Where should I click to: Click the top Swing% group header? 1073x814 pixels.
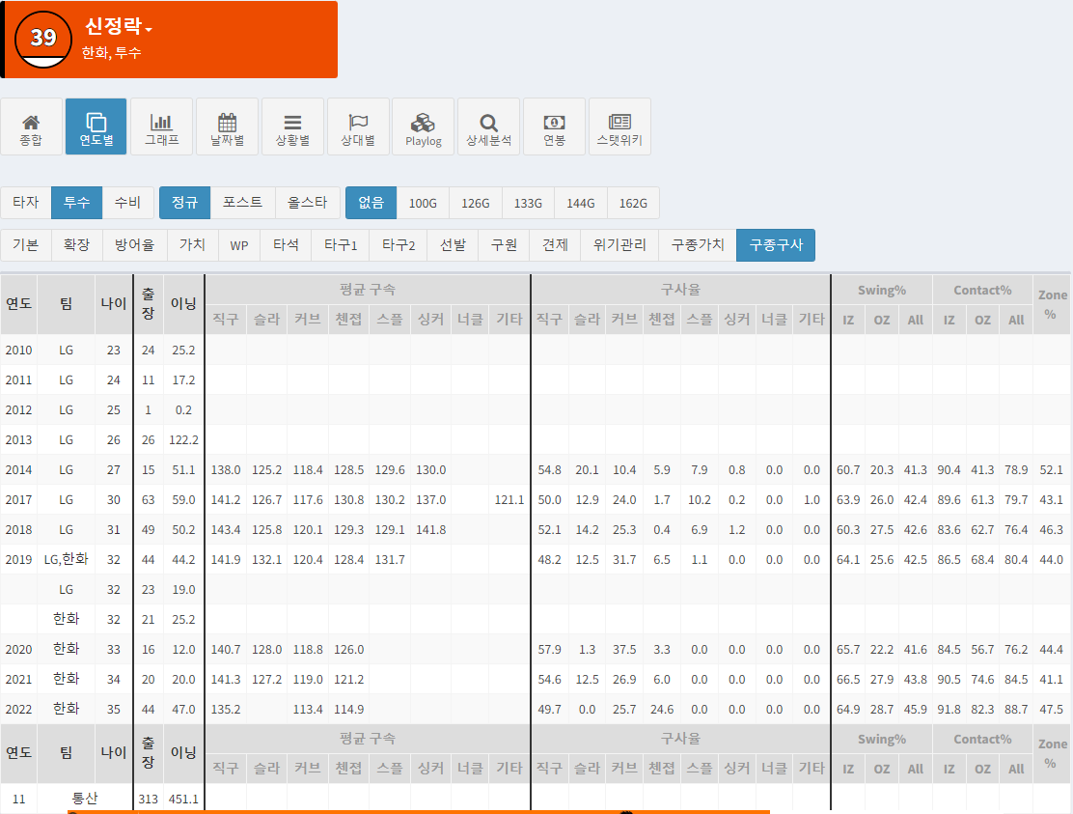881,291
